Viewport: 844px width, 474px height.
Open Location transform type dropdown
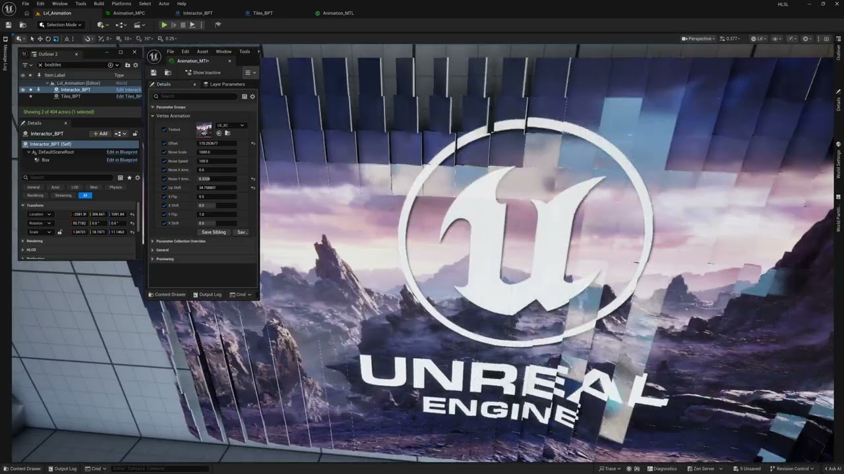click(40, 214)
